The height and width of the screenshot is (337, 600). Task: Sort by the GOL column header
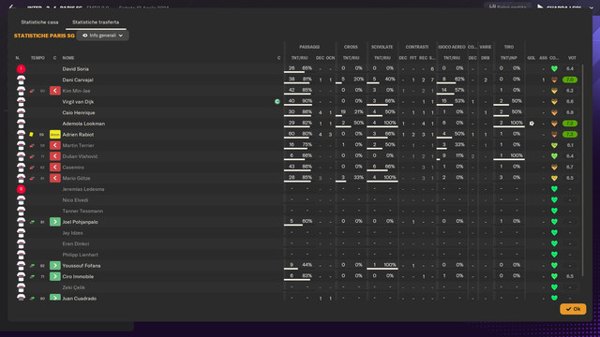pos(532,58)
